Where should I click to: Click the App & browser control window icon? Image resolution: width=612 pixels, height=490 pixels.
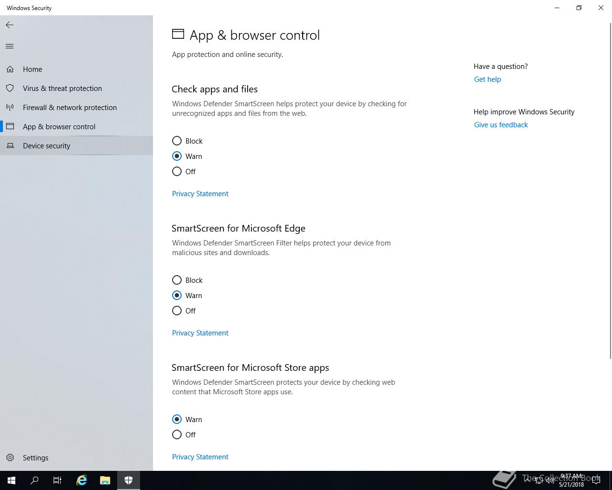(10, 126)
